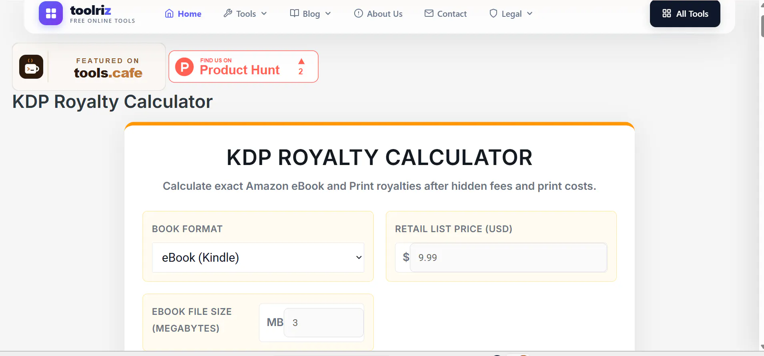Open the Legal menu
The image size is (764, 356).
[511, 14]
